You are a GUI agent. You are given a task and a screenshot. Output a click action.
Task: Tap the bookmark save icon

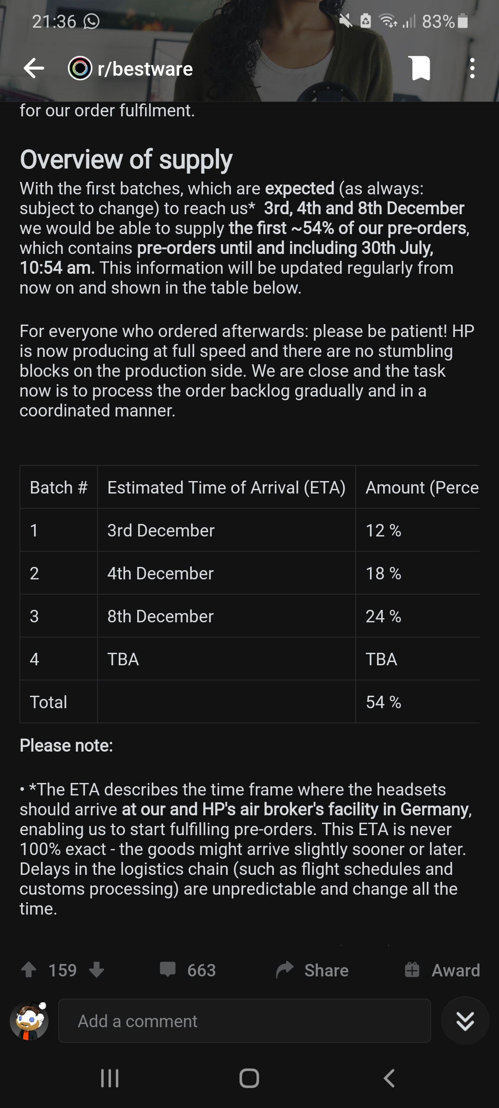pyautogui.click(x=420, y=68)
